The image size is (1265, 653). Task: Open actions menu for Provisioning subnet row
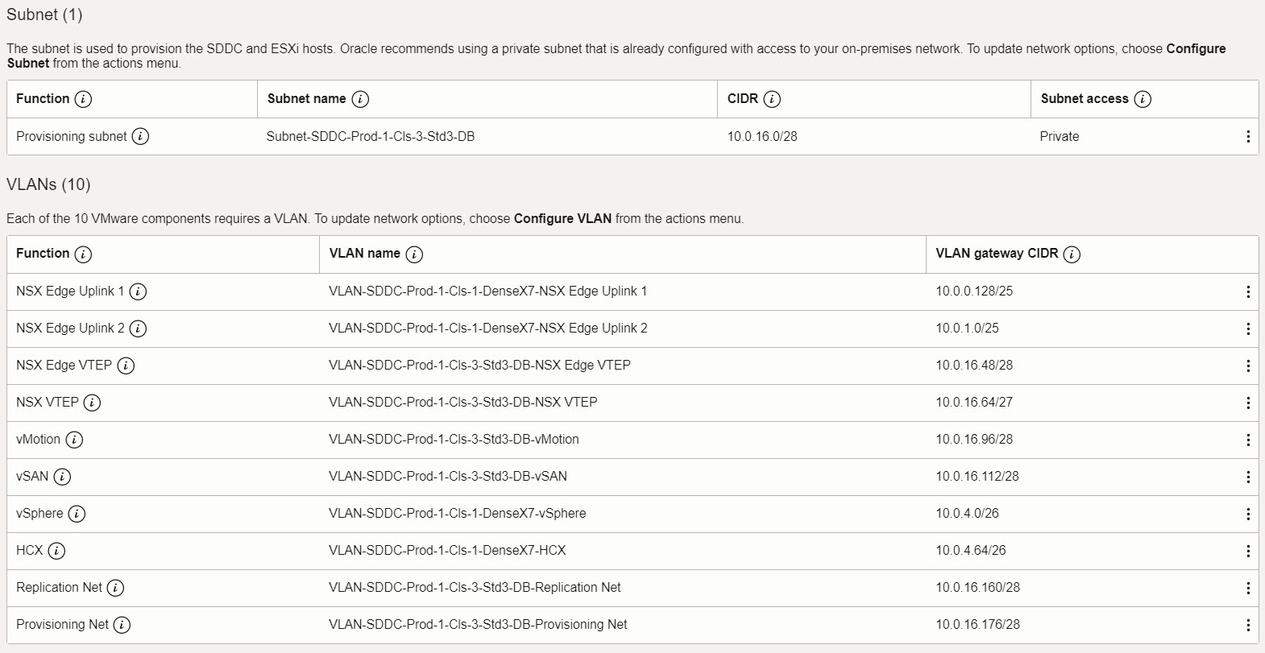tap(1248, 137)
